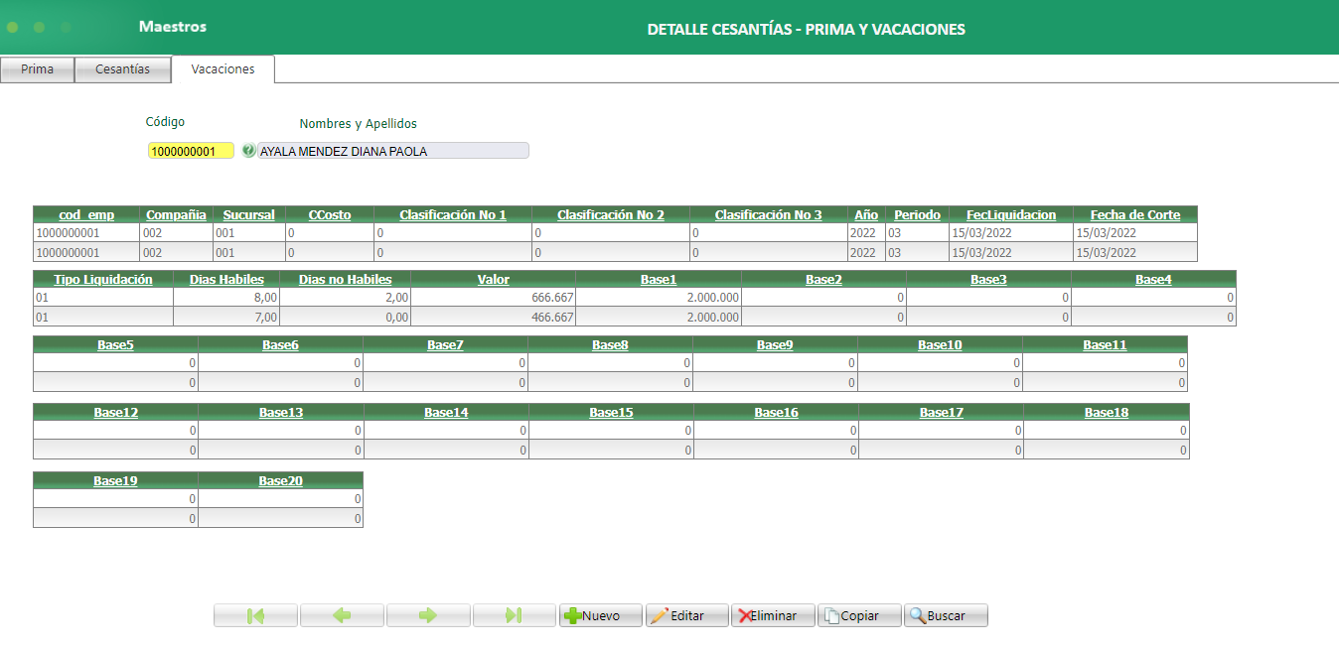This screenshot has width=1339, height=652.
Task: Go to next record arrow
Action: click(x=428, y=615)
